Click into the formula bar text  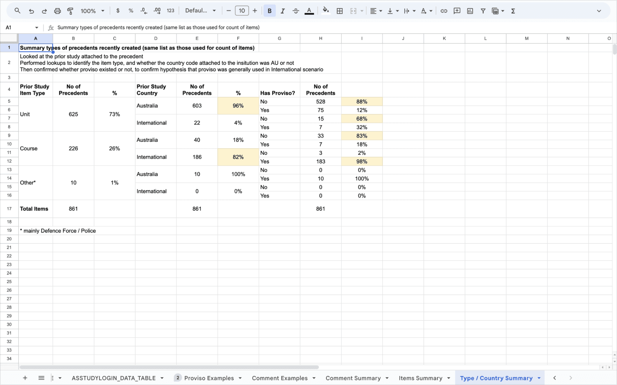pos(159,28)
